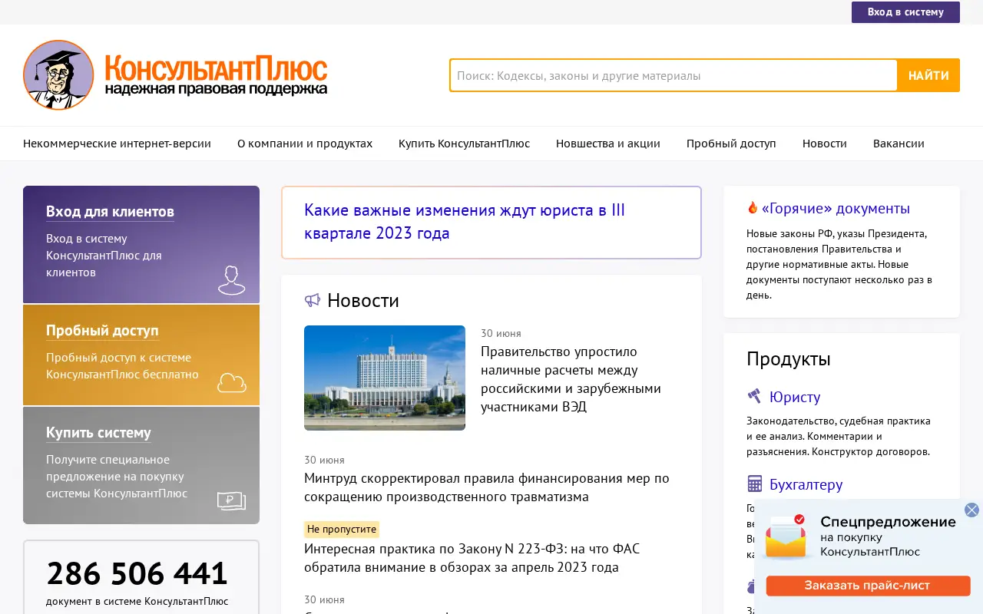The width and height of the screenshot is (983, 614).
Task: Click the 286 506 441 document counter
Action: pos(137,573)
